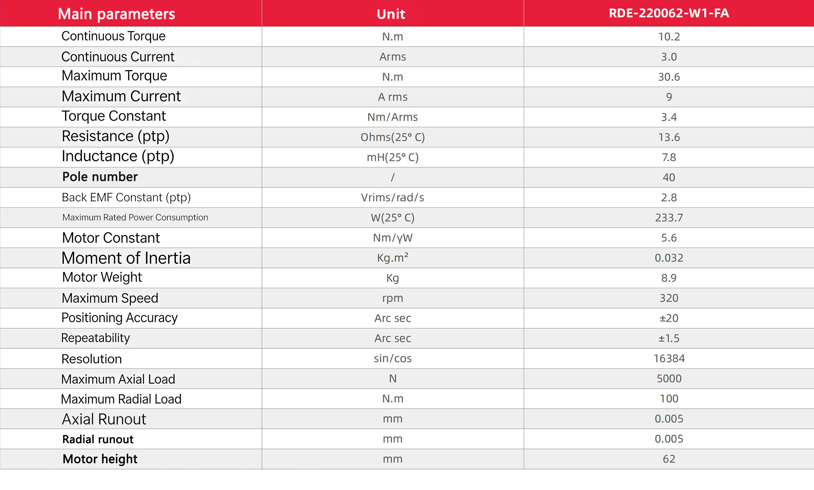
Task: Select the Pole number value 40
Action: [x=669, y=177]
